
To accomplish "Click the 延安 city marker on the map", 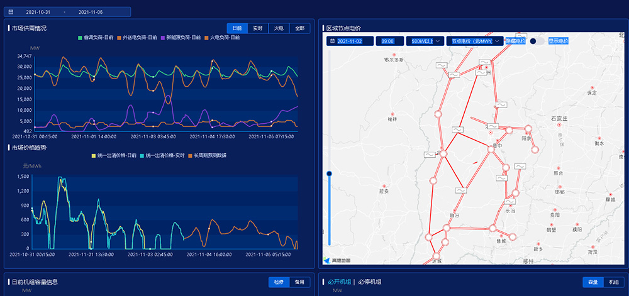I will pyautogui.click(x=384, y=186).
